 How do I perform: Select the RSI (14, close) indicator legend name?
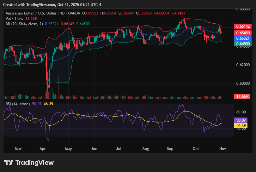pos(18,104)
